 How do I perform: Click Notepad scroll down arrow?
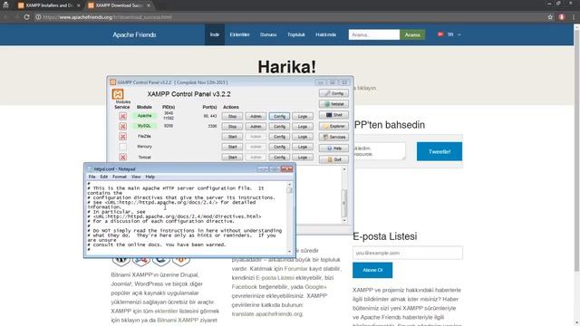pyautogui.click(x=289, y=251)
